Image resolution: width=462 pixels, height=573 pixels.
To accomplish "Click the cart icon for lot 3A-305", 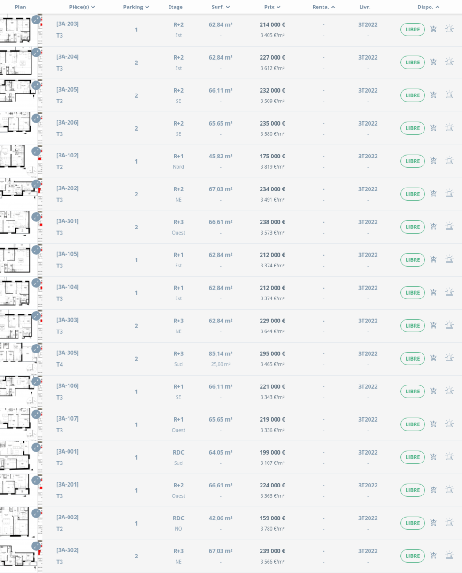I will (433, 358).
